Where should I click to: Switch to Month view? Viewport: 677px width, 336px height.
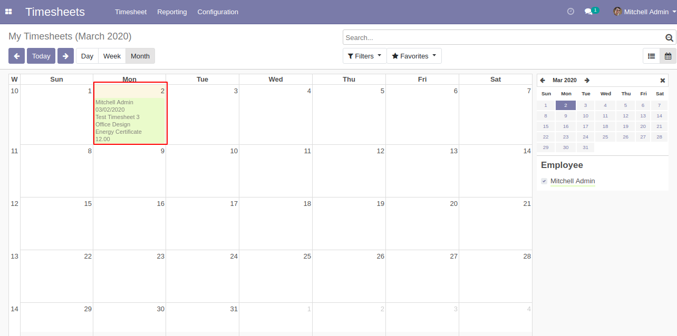tap(140, 56)
